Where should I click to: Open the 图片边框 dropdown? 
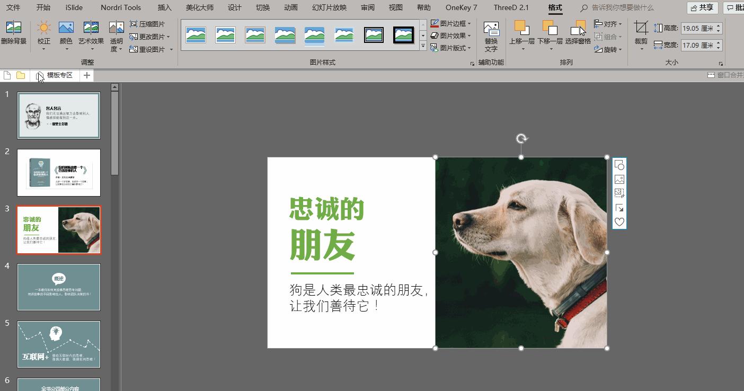[450, 23]
